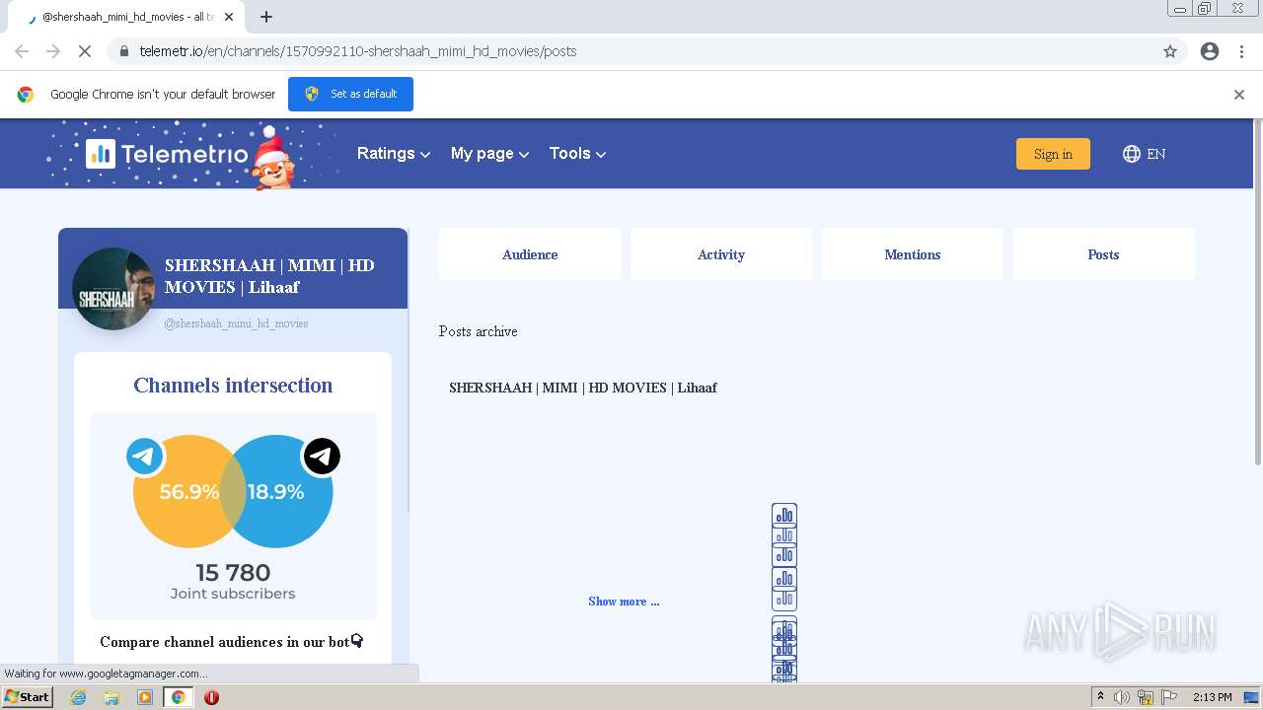Open the red Opera taskbar icon
This screenshot has height=710, width=1263.
point(211,697)
